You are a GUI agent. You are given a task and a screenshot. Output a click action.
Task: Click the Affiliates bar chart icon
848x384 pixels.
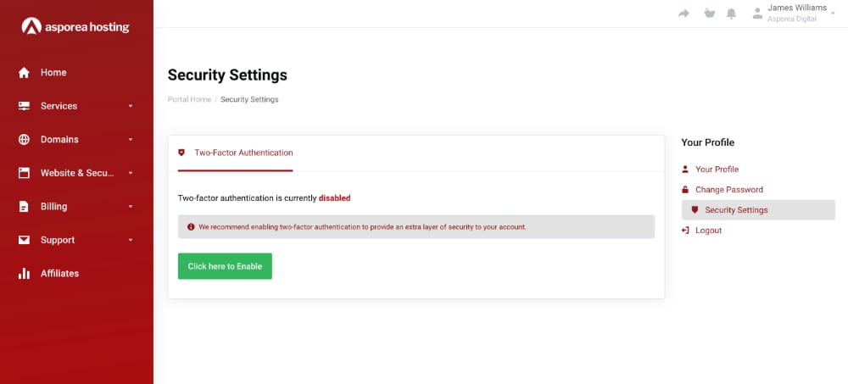pos(25,274)
